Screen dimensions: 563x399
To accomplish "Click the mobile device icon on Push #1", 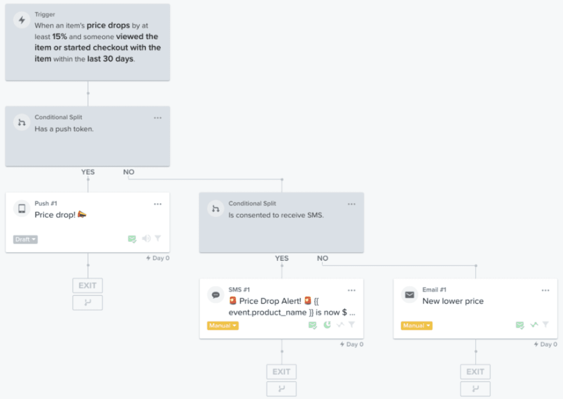I will 22,209.
